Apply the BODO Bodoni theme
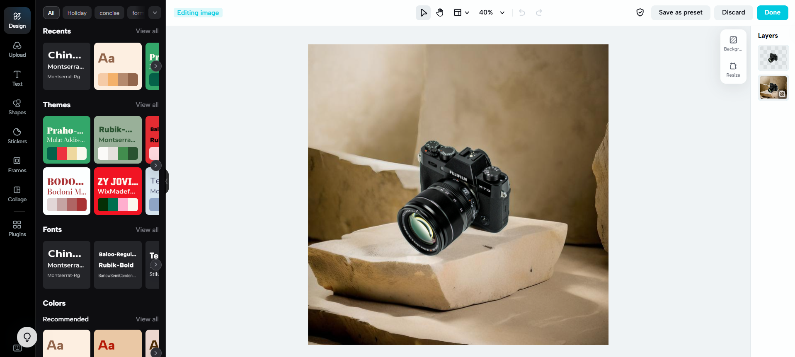The height and width of the screenshot is (357, 795). tap(67, 191)
